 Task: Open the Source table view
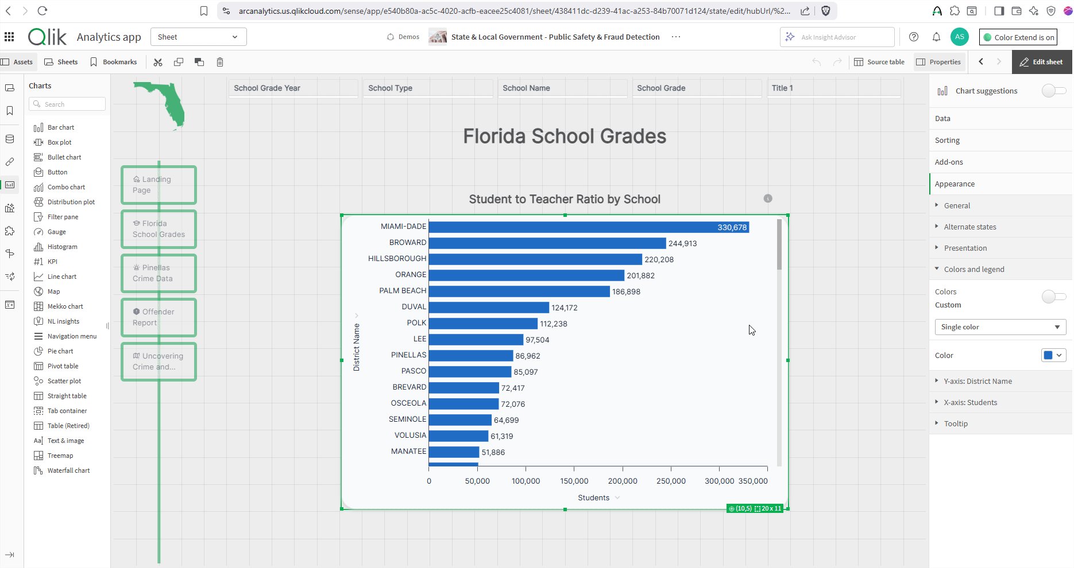880,61
